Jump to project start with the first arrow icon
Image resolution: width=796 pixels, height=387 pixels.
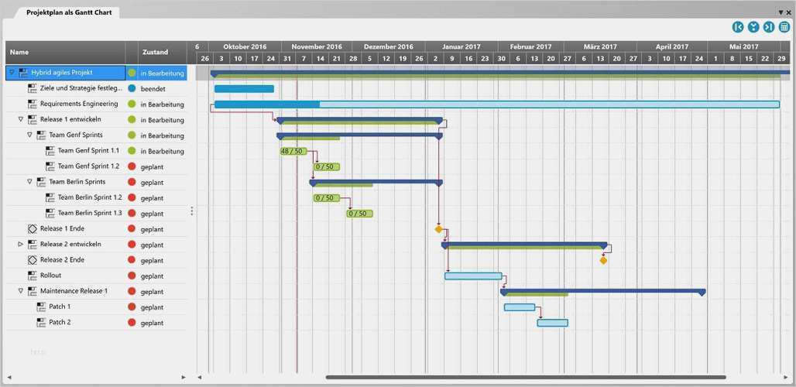pos(738,27)
